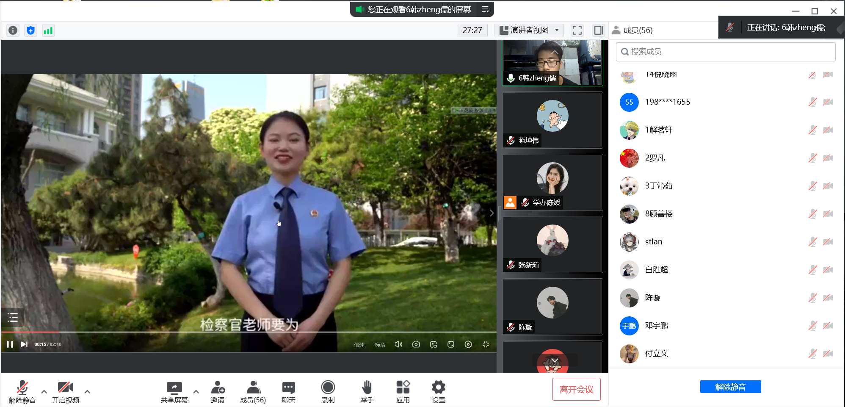Click the red 离开会议 button
The width and height of the screenshot is (845, 407).
click(x=576, y=389)
